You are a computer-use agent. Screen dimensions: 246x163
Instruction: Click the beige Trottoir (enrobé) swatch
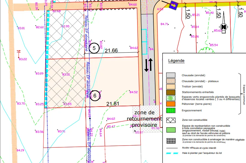171,87
